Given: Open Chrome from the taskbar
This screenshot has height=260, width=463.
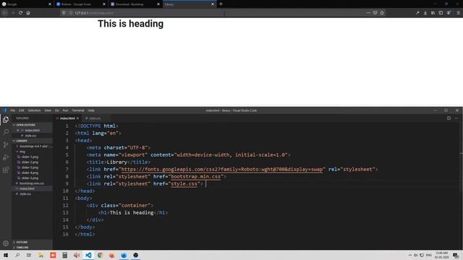Looking at the screenshot, I should tap(100, 255).
